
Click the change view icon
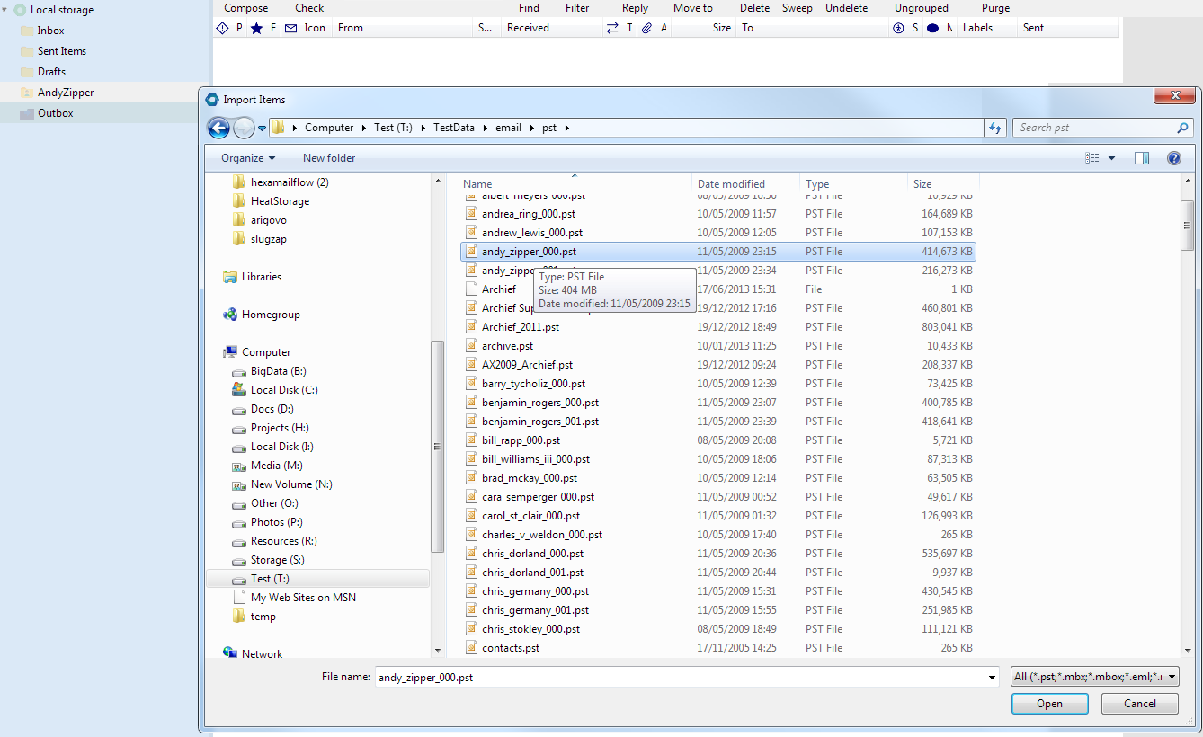click(1092, 158)
